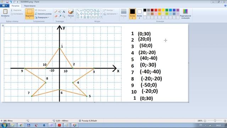Switch to the Home (Початок) tab

[x=15, y=6]
